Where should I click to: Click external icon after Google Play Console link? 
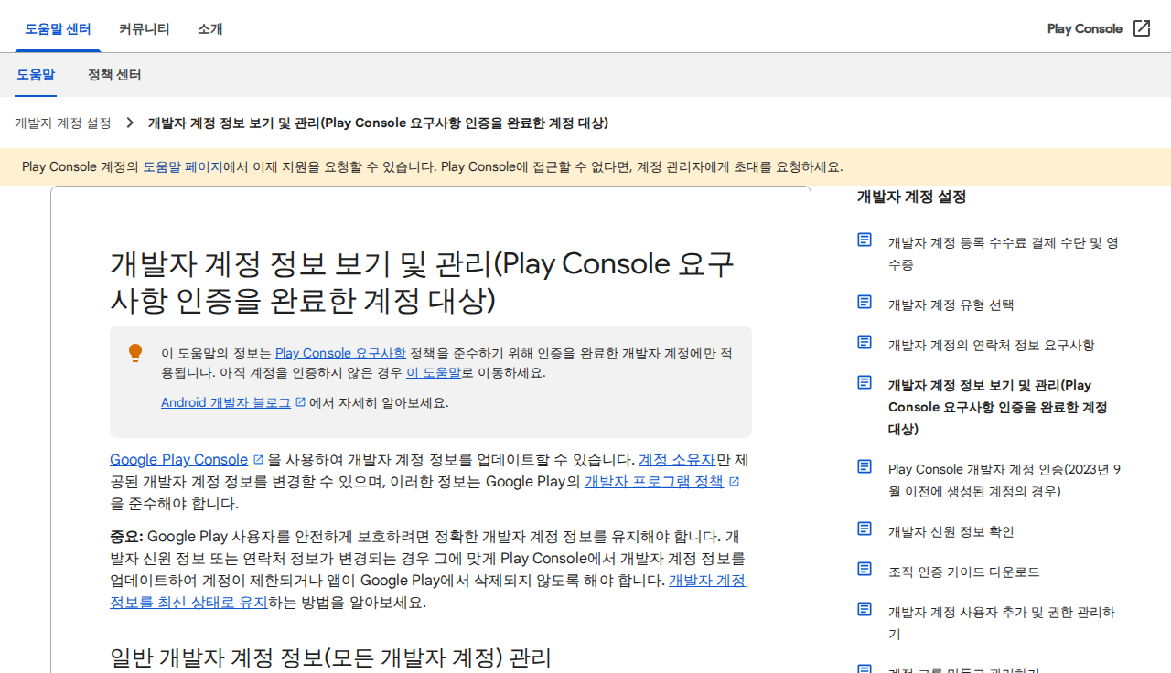[x=258, y=460]
